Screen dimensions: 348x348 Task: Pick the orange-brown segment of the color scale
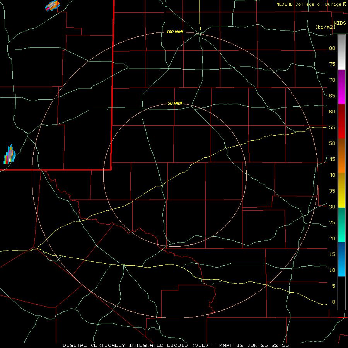click(341, 156)
